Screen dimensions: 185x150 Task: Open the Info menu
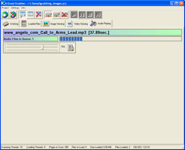click(23, 8)
